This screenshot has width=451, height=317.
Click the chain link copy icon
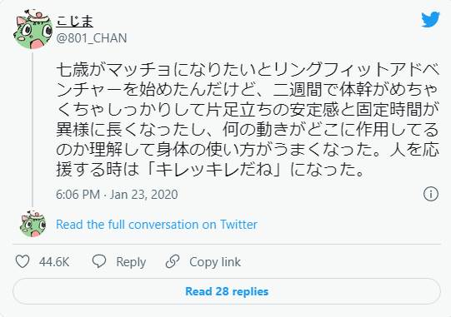coord(173,261)
